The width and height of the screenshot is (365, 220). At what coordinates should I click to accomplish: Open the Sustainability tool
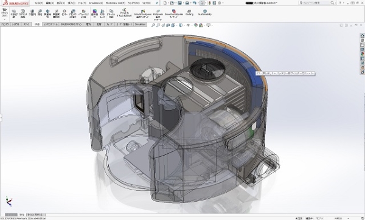[205, 13]
